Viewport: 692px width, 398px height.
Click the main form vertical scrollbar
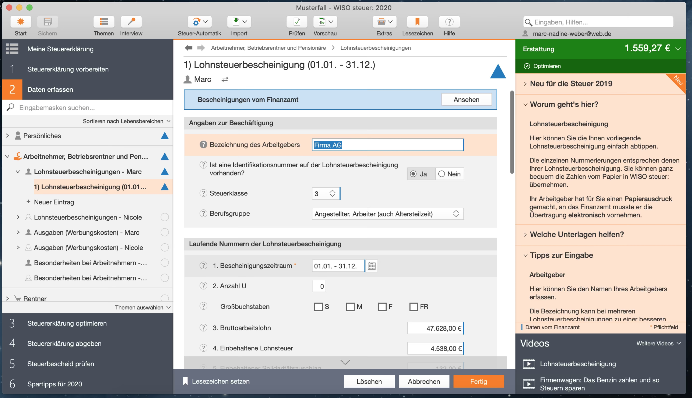[512, 132]
